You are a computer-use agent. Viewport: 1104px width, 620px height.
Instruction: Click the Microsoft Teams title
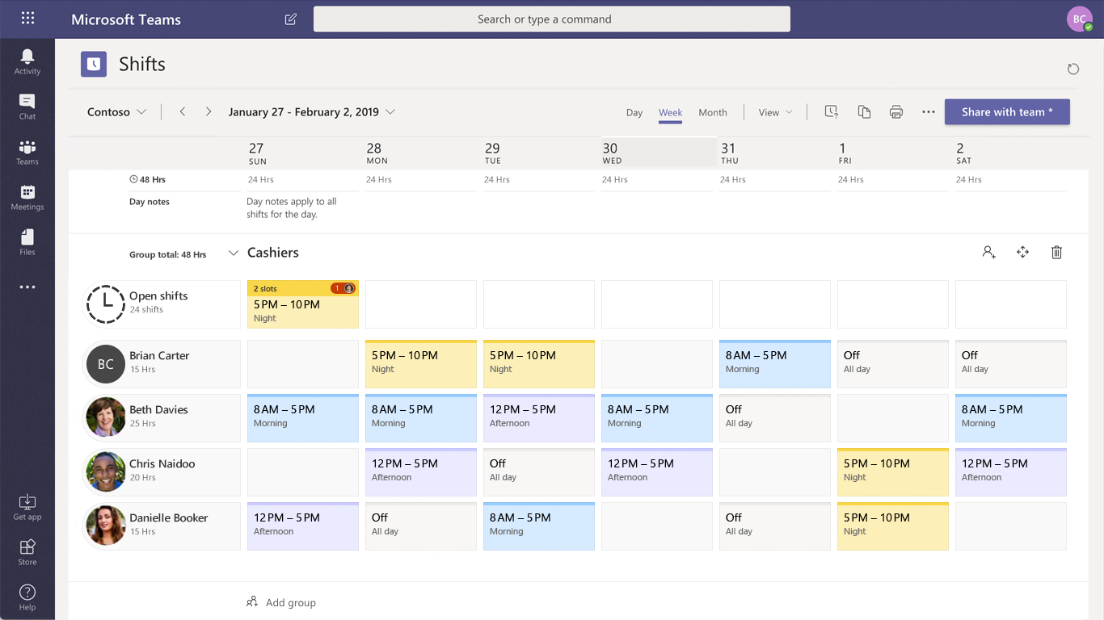point(126,19)
